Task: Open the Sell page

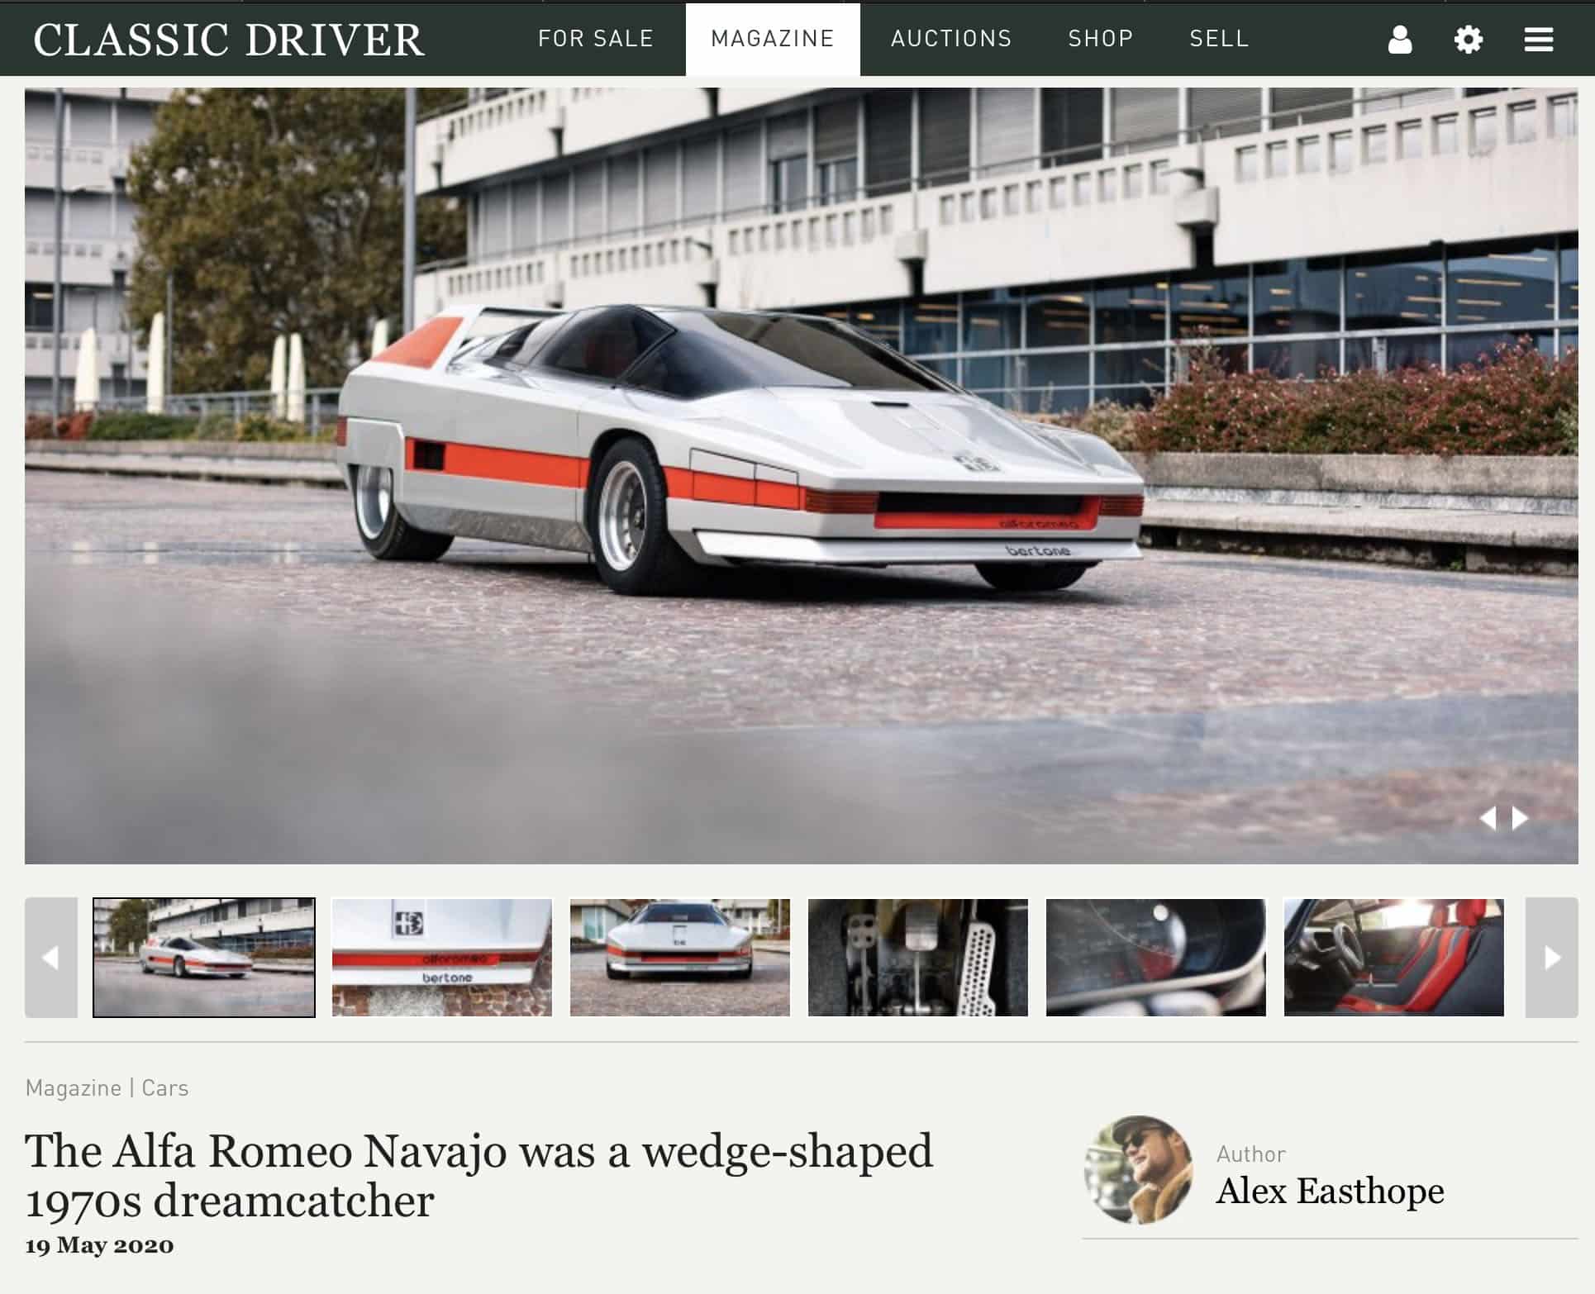Action: tap(1219, 39)
